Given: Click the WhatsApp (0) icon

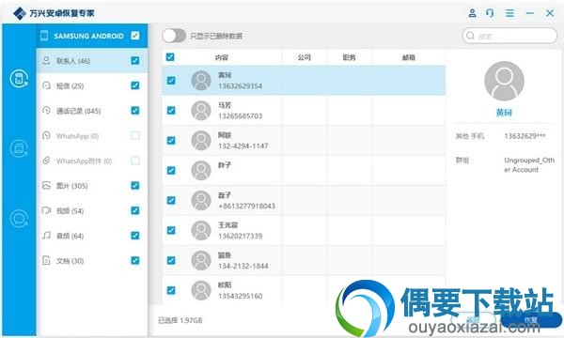Looking at the screenshot, I should click(x=46, y=135).
